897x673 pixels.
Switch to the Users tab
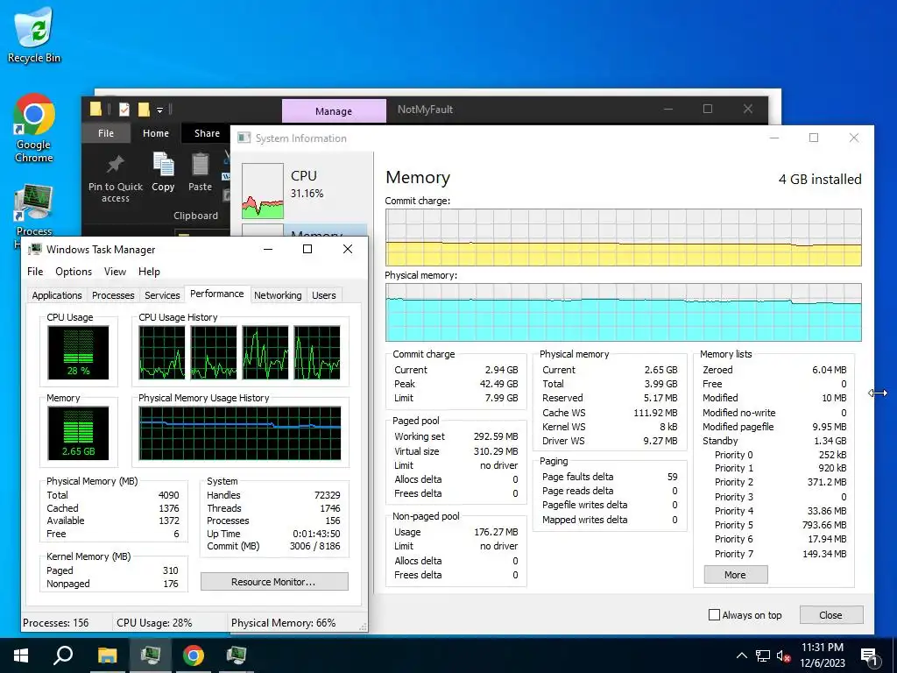(x=324, y=295)
